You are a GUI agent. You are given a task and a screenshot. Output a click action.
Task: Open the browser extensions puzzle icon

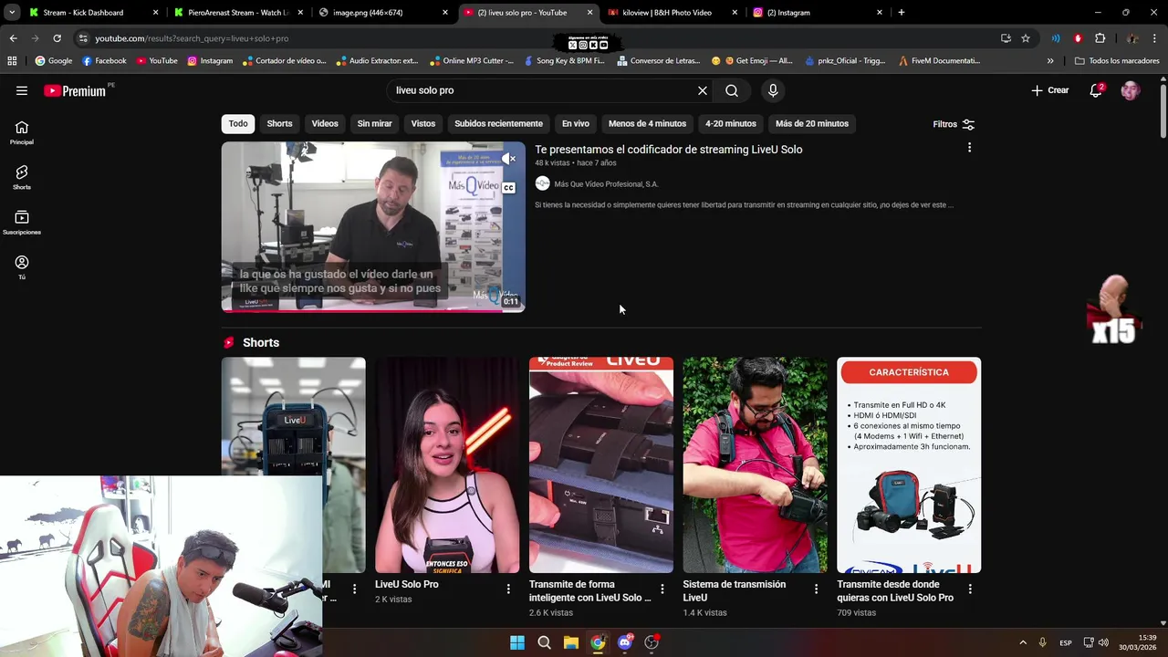[x=1100, y=38]
